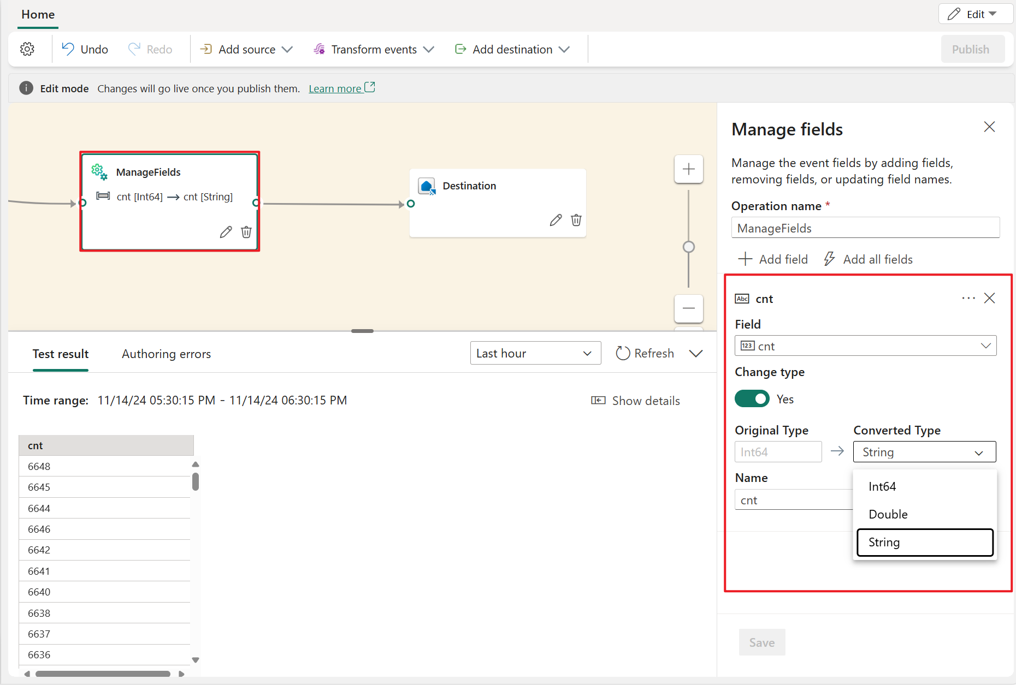Collapse the test result pane with chevron
Viewport: 1016px width, 685px height.
[696, 354]
